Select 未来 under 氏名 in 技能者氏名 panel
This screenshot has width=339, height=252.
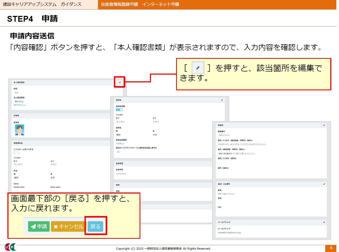(x=53, y=178)
